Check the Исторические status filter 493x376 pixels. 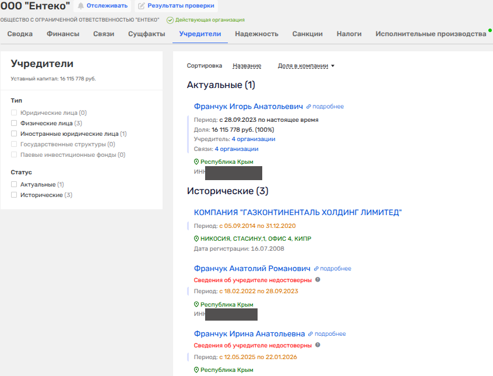coord(14,195)
